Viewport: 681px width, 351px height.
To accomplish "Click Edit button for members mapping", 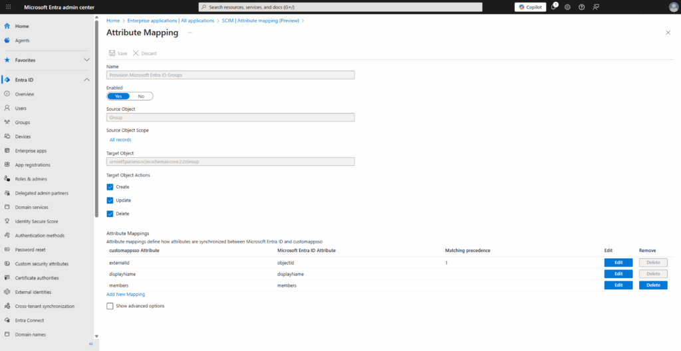I will click(618, 285).
